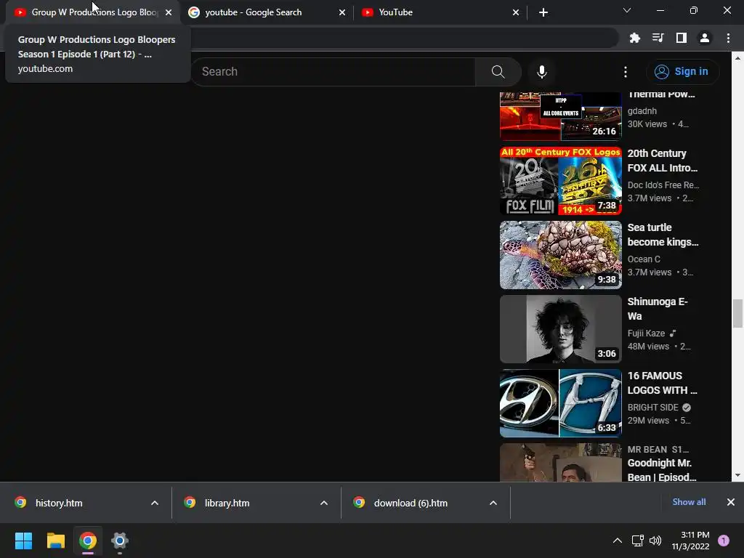
Task: Show hidden system tray icons chevron
Action: (x=618, y=541)
